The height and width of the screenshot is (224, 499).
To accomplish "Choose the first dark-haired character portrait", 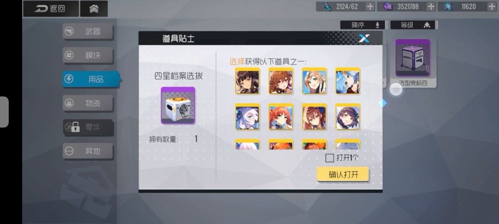I will [247, 81].
